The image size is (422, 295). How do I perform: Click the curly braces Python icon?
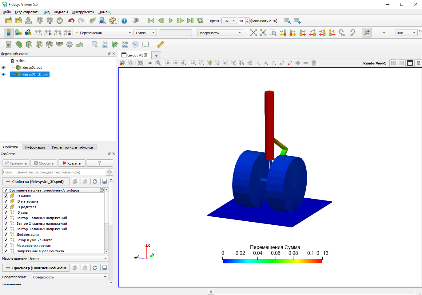145,45
